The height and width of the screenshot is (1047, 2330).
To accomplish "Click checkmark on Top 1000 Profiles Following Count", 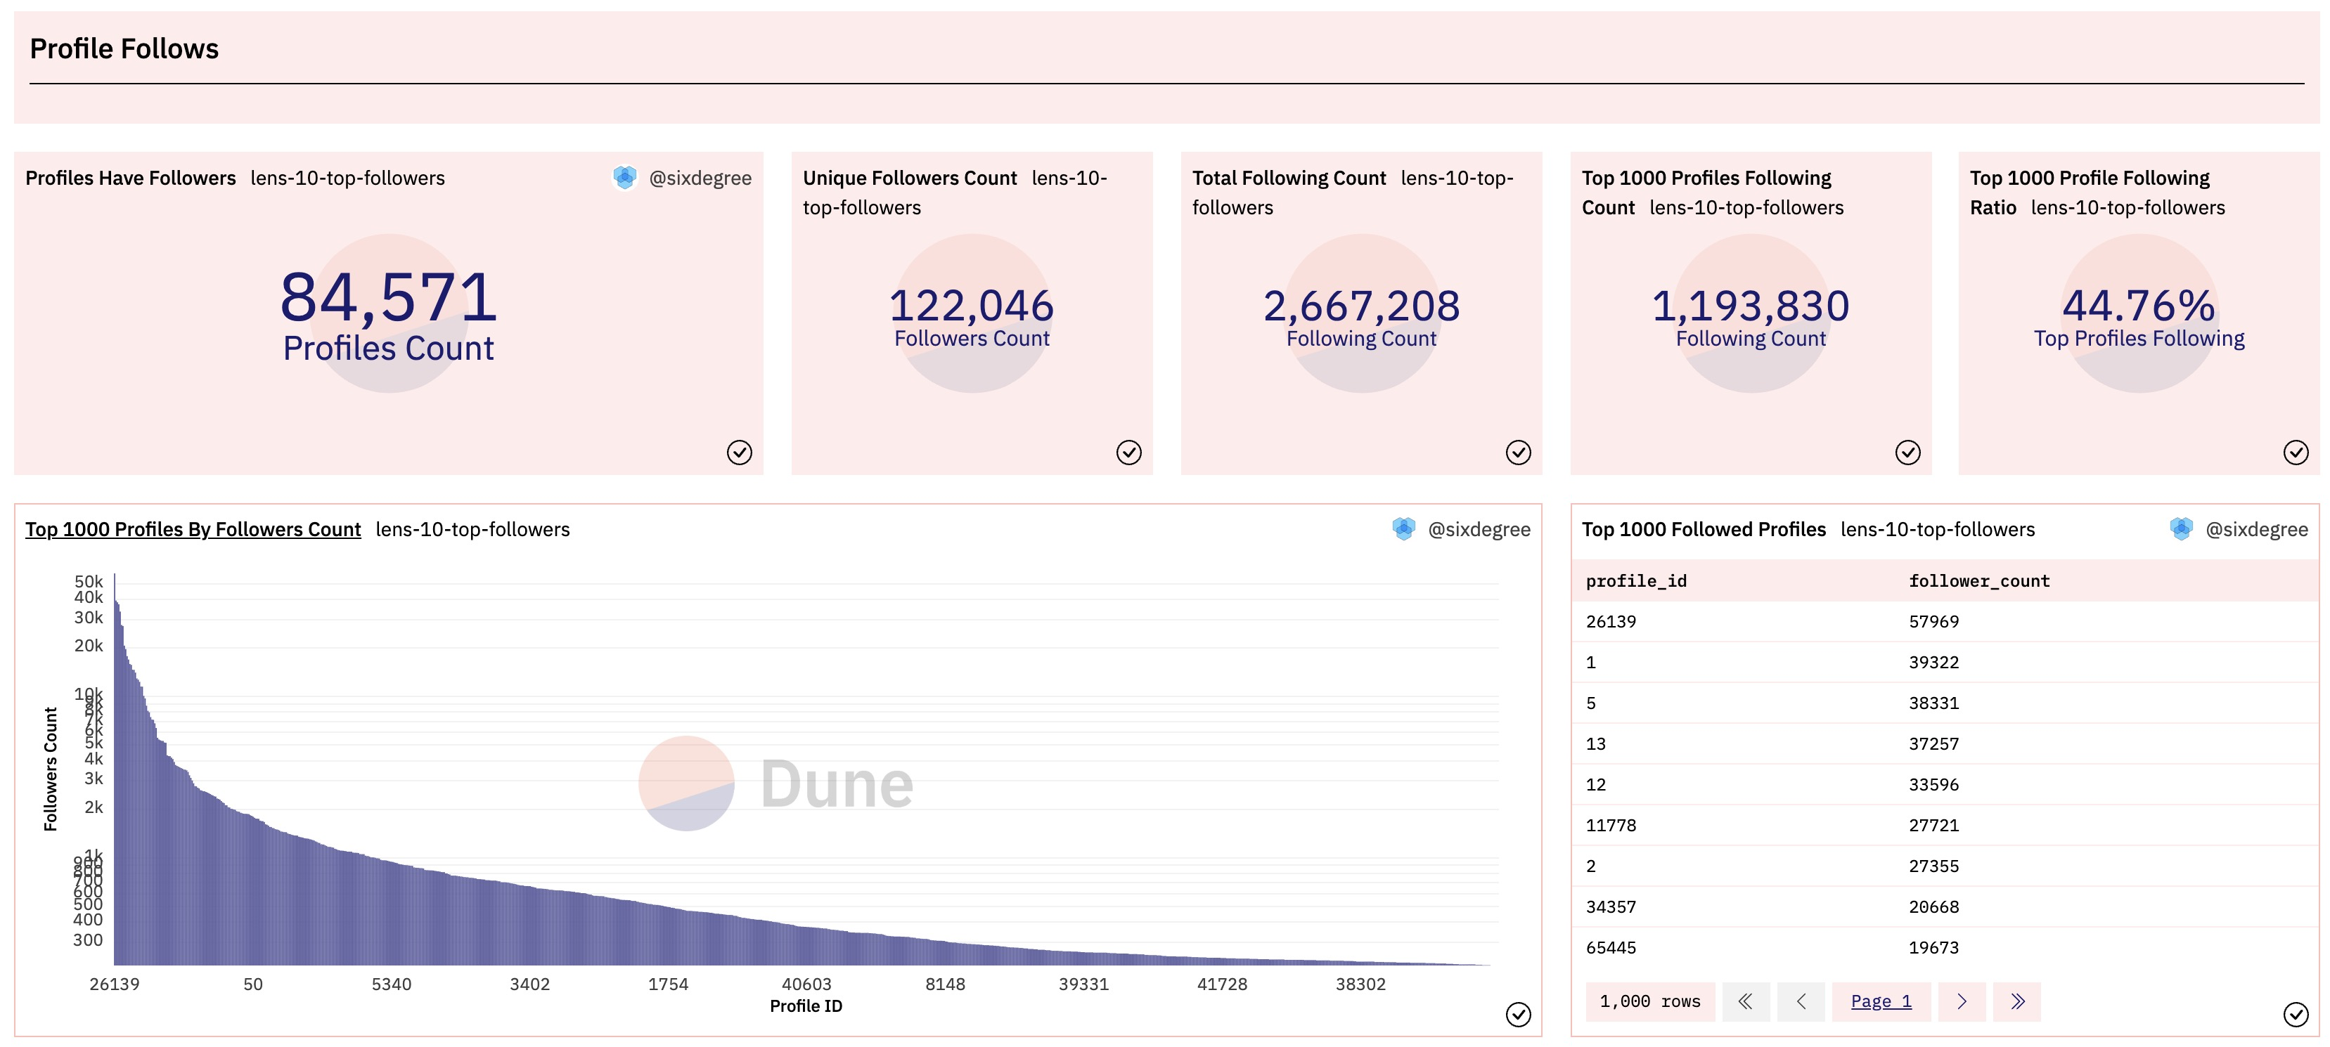I will tap(1907, 452).
